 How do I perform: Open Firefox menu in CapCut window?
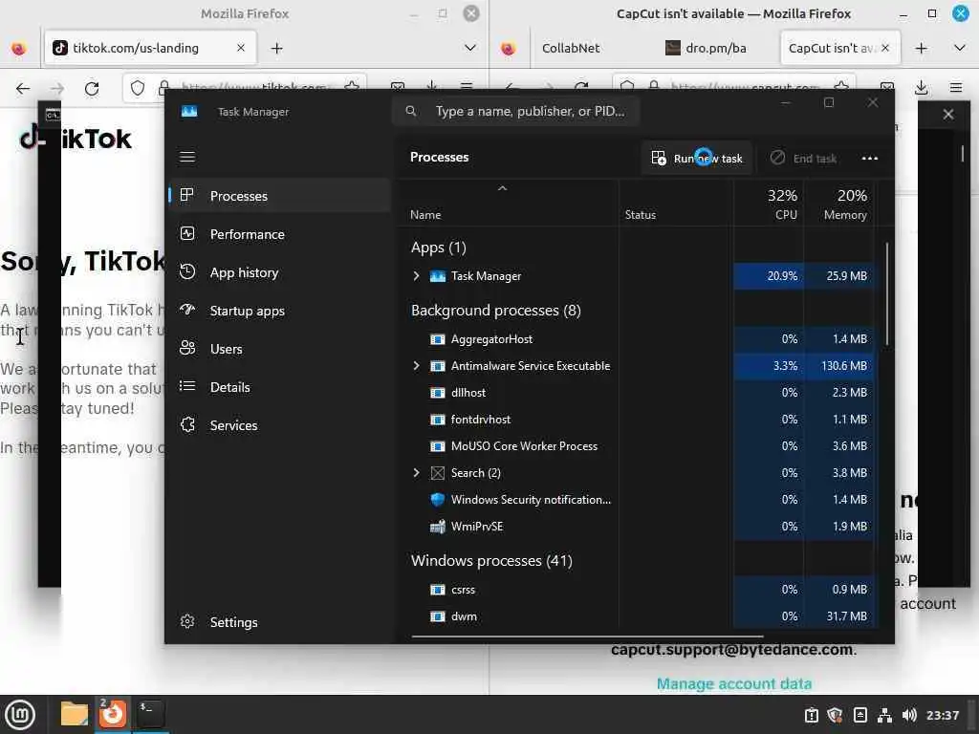click(x=956, y=88)
